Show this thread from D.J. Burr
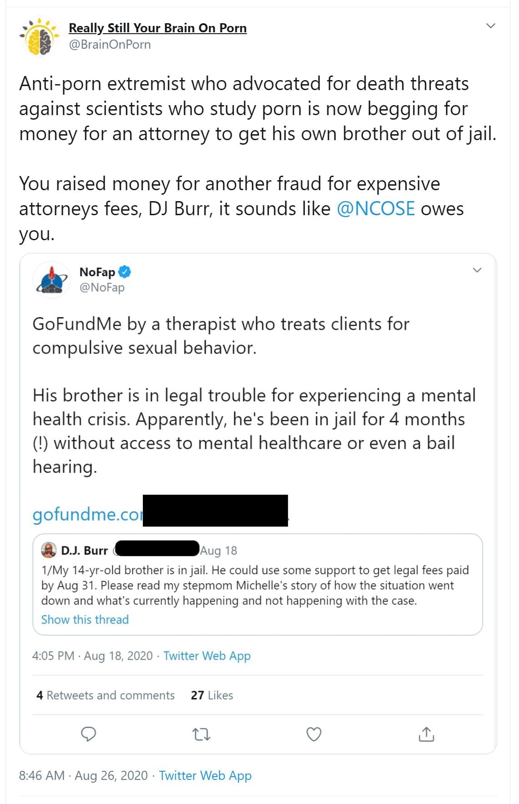This screenshot has width=519, height=804. click(x=85, y=619)
